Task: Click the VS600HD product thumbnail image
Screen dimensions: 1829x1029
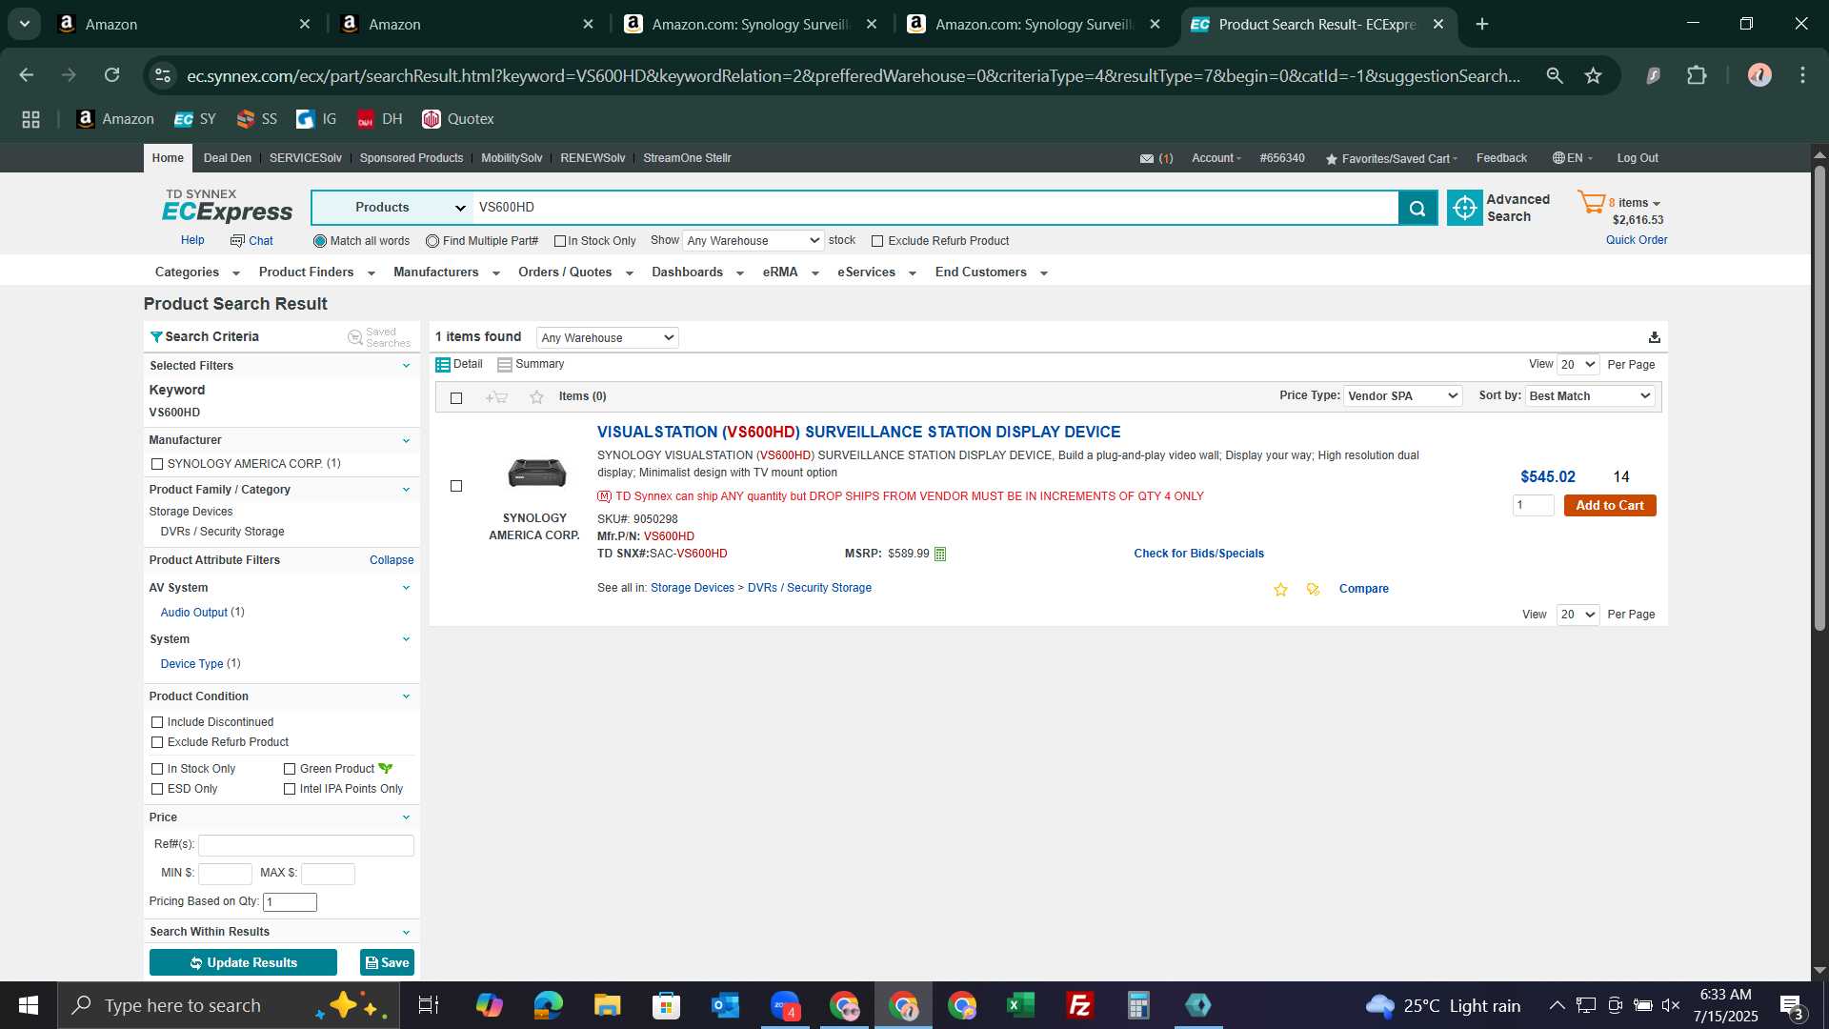Action: 536,473
